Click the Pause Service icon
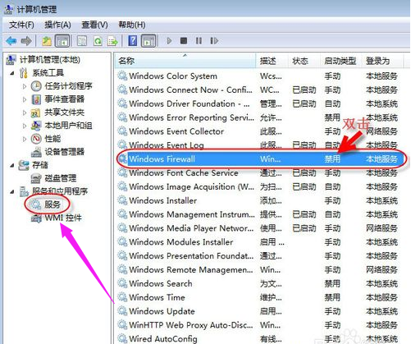This screenshot has width=411, height=344. tap(199, 41)
